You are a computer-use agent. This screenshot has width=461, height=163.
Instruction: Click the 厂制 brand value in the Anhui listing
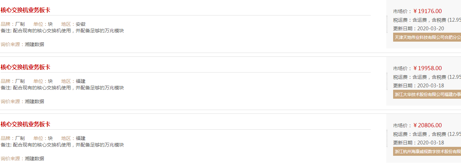coord(20,24)
